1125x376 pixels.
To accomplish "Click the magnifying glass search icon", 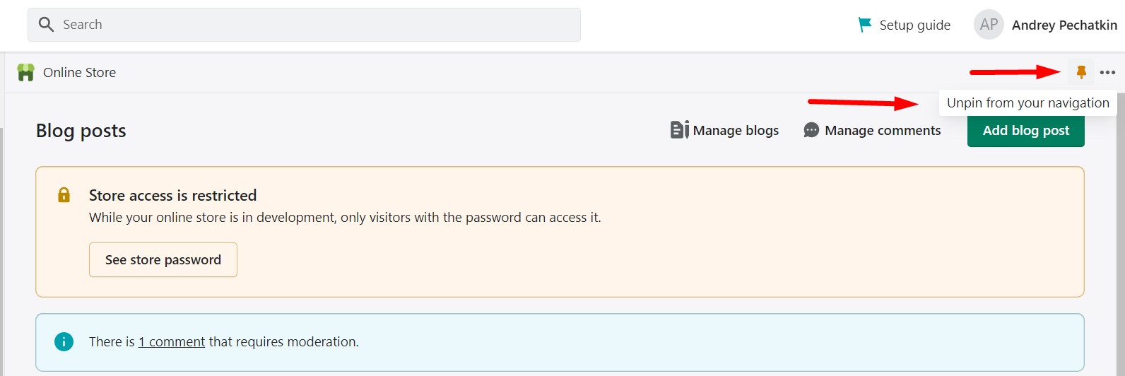I will (46, 25).
